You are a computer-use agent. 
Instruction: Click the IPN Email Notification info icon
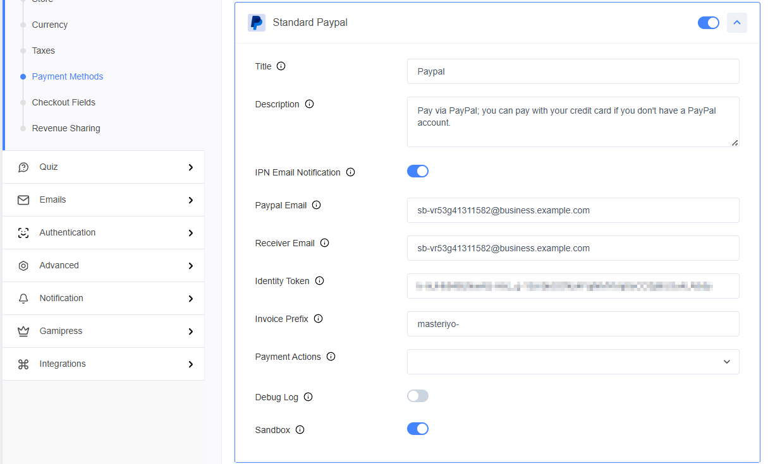tap(351, 172)
